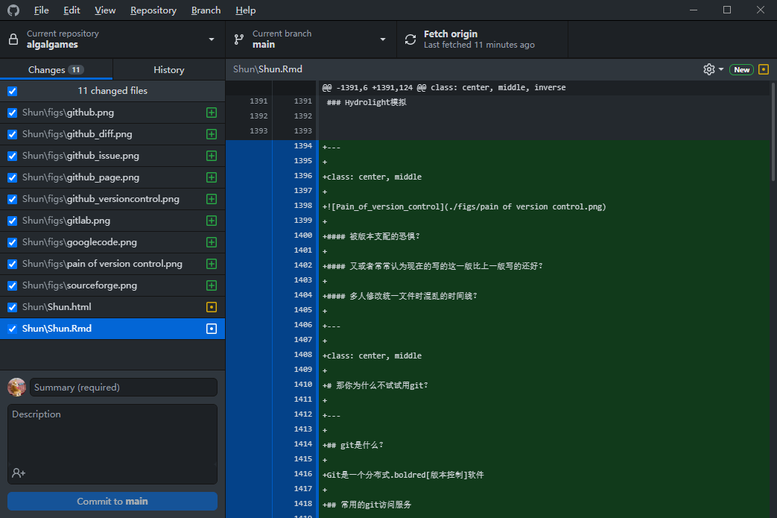777x518 pixels.
Task: Click the add co-author icon in the description box
Action: click(x=18, y=473)
